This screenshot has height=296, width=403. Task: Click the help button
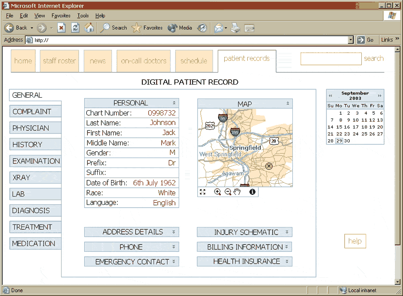pos(355,241)
